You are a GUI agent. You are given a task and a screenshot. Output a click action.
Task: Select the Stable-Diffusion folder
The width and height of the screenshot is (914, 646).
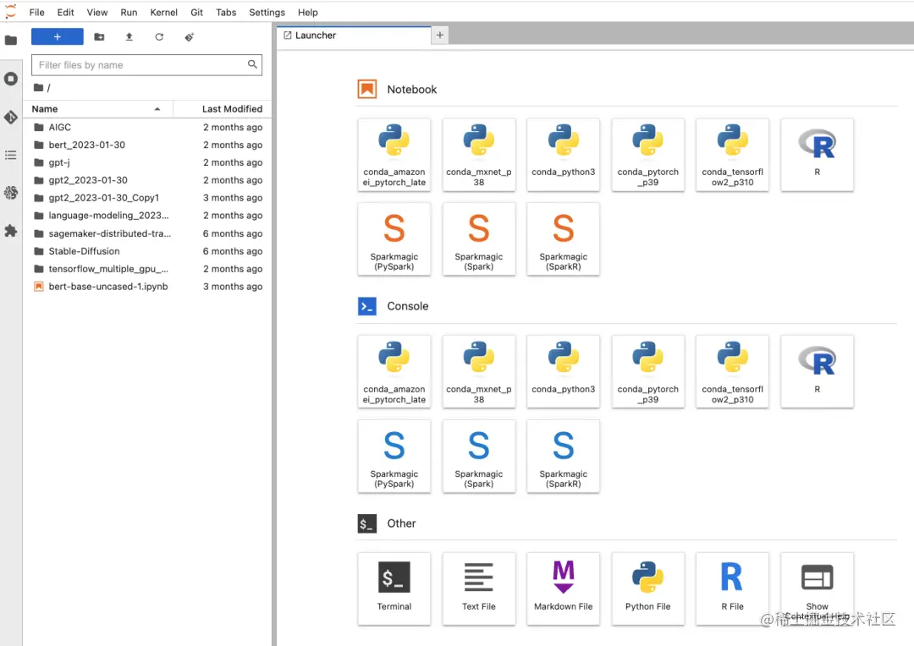click(x=148, y=251)
